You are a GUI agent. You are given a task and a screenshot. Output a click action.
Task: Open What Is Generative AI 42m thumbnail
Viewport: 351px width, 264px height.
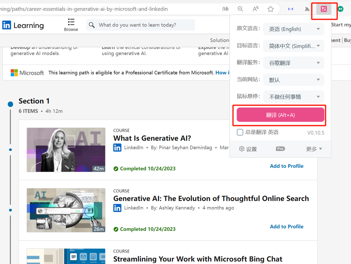pos(66,150)
